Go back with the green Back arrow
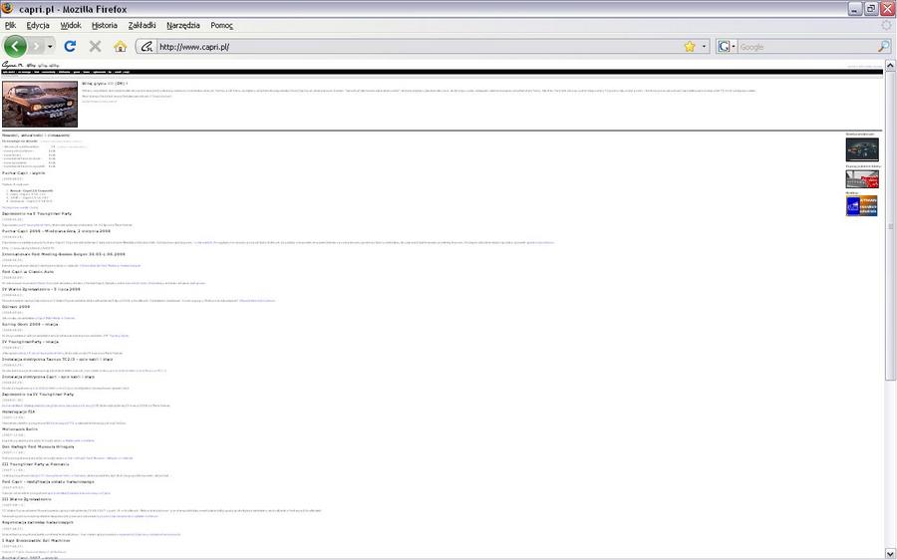The height and width of the screenshot is (560, 897). click(x=15, y=46)
